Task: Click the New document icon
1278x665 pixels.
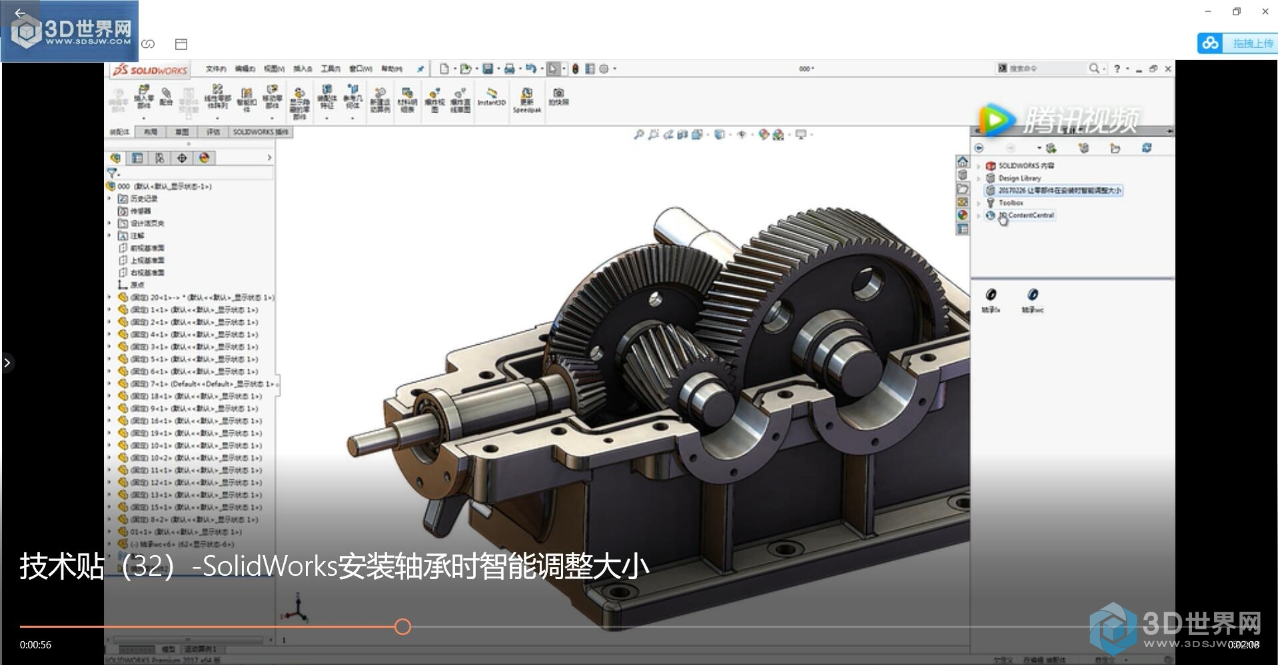Action: [444, 69]
